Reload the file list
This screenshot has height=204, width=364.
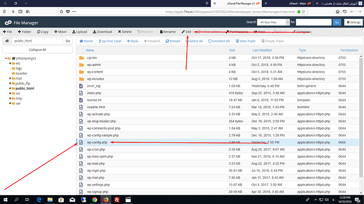coord(173,41)
